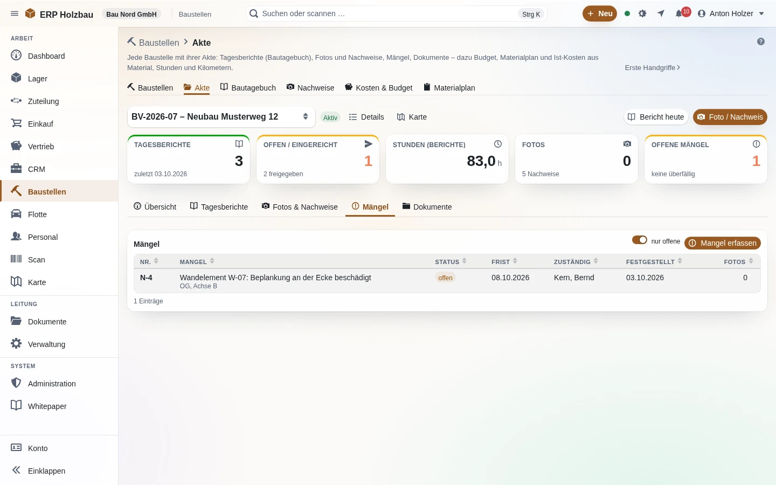
Task: Open defect row N-4
Action: tap(447, 281)
